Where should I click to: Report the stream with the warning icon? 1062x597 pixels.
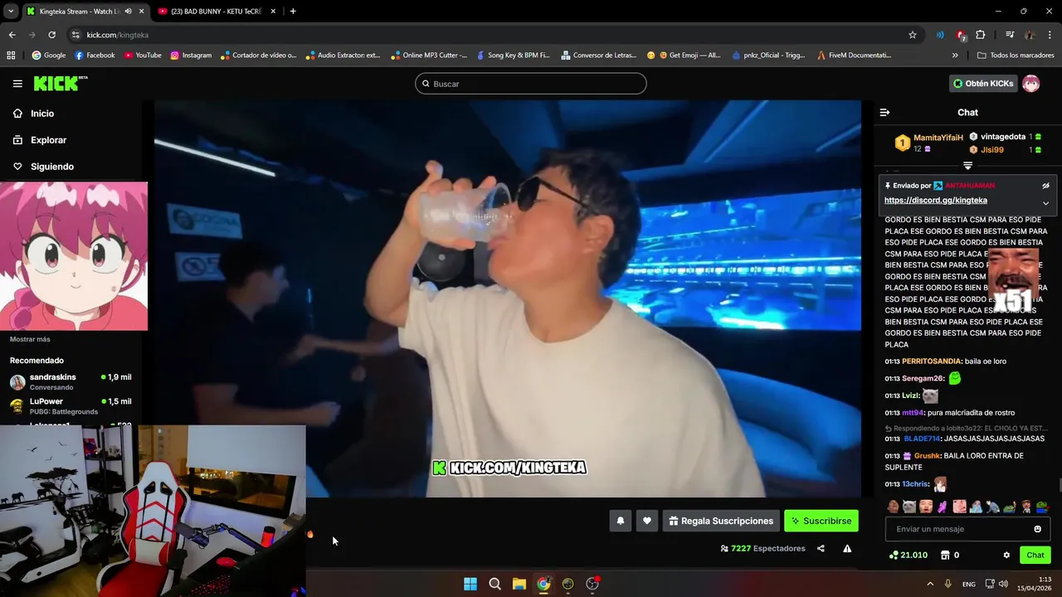(847, 548)
